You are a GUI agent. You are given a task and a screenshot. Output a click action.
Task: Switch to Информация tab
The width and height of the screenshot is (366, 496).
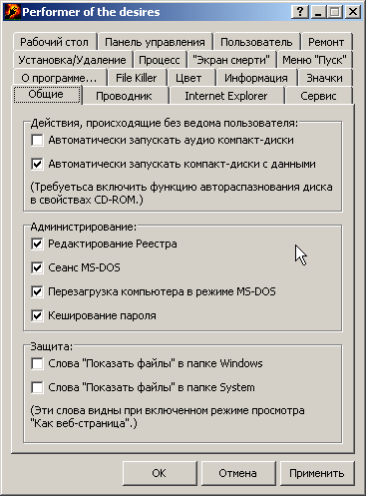click(256, 78)
